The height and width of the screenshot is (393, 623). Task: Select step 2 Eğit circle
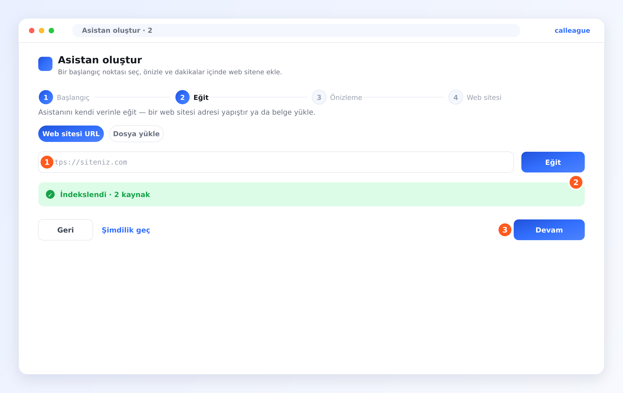point(183,97)
